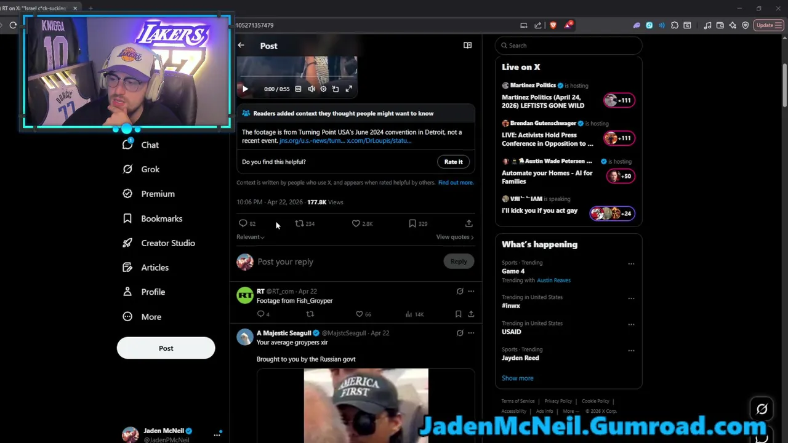The width and height of the screenshot is (788, 443).
Task: Expand video to fullscreen
Action: coord(348,89)
